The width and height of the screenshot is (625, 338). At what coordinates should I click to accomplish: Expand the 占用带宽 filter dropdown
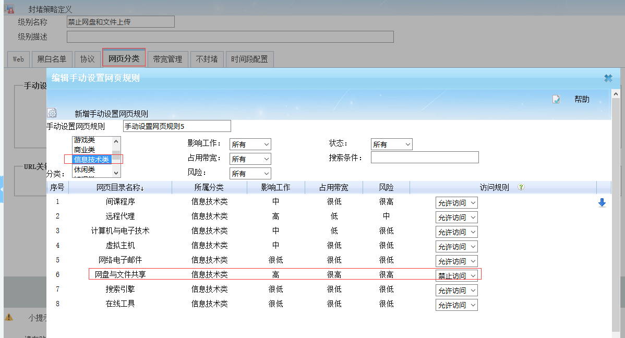coord(250,159)
